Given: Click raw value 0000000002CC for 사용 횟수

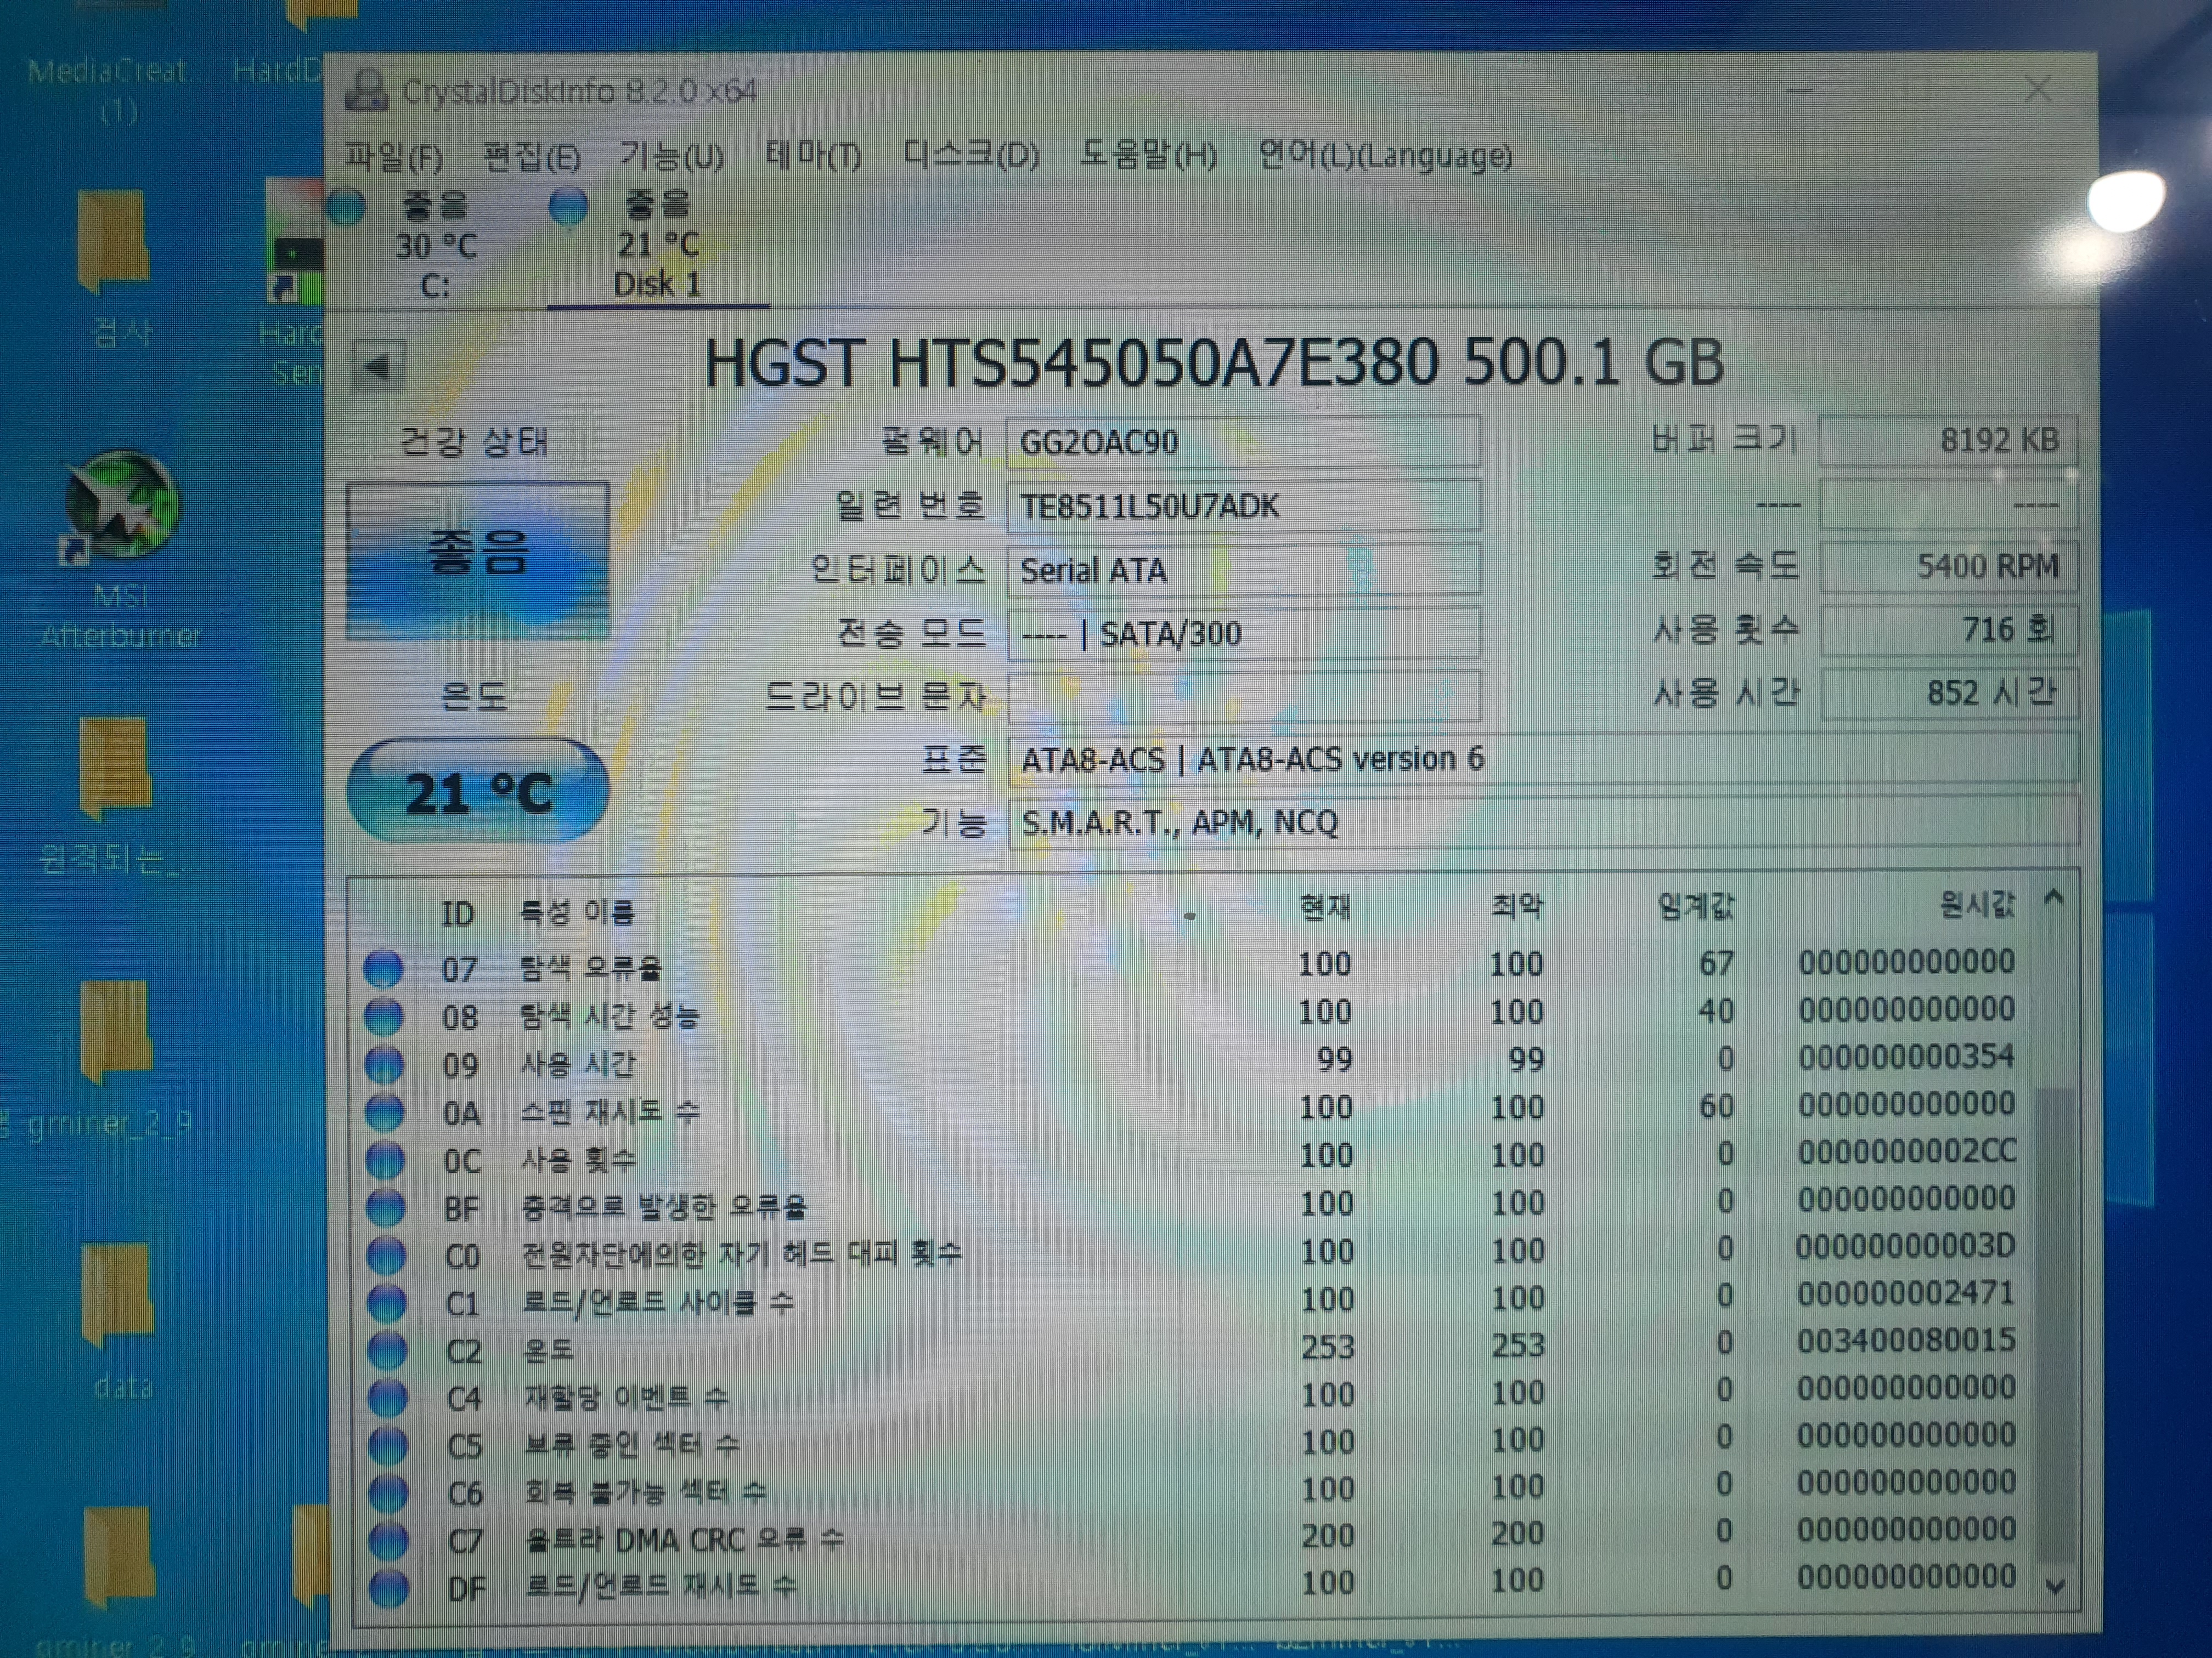Looking at the screenshot, I should pos(1907,1151).
